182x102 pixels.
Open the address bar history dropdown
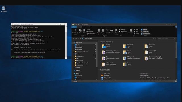154,39
